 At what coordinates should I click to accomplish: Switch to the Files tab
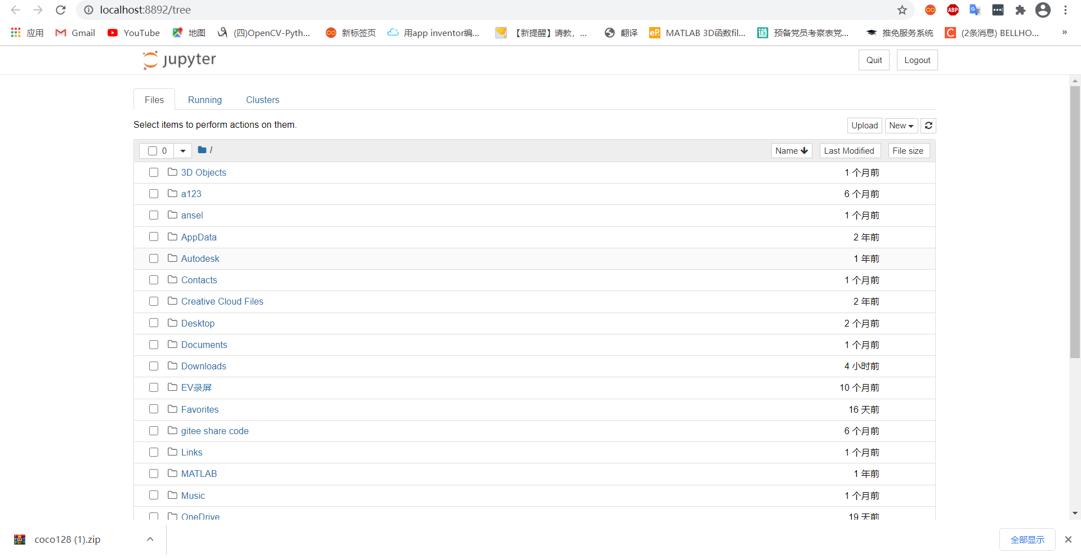[154, 100]
